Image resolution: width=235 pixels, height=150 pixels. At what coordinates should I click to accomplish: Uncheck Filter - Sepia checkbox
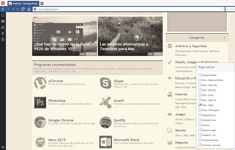[x=200, y=105]
